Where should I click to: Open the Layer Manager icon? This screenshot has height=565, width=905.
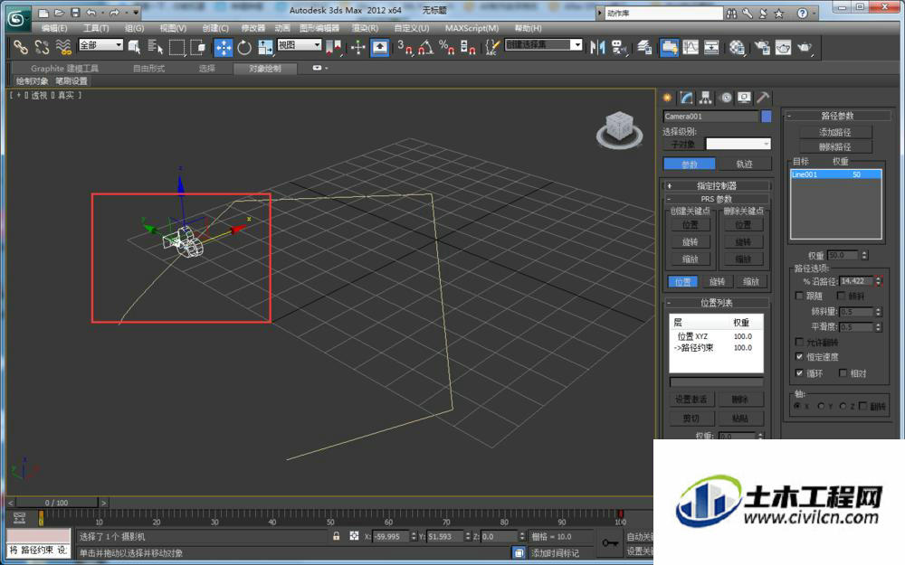(644, 47)
